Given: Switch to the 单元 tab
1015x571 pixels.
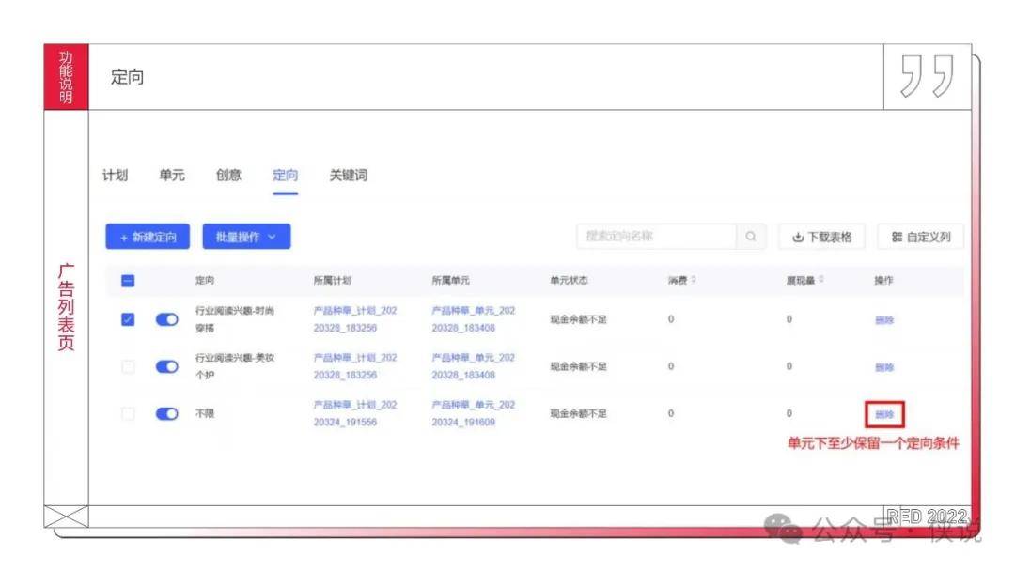Looking at the screenshot, I should click(x=172, y=176).
